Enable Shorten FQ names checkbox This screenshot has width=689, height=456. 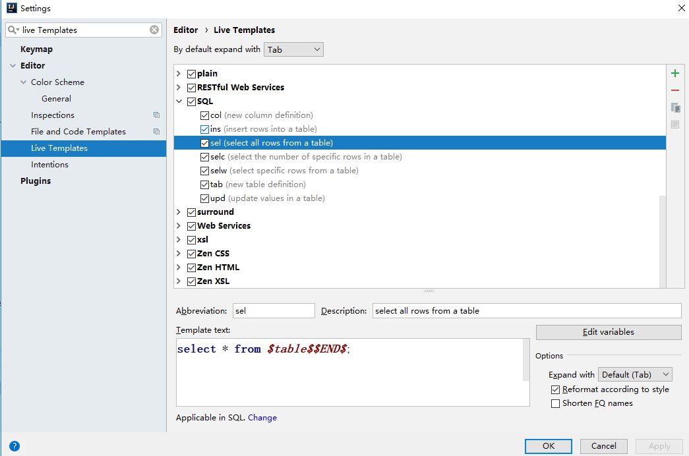coord(556,403)
